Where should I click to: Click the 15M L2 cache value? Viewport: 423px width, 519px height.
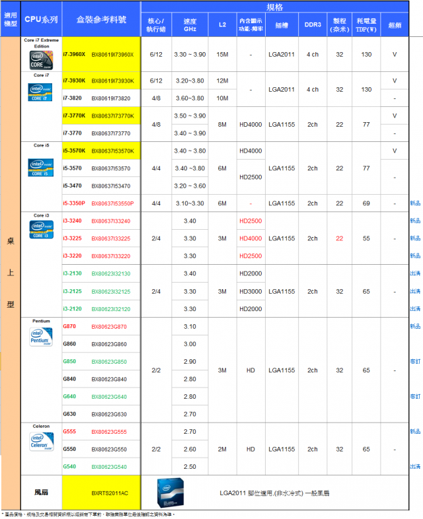222,55
